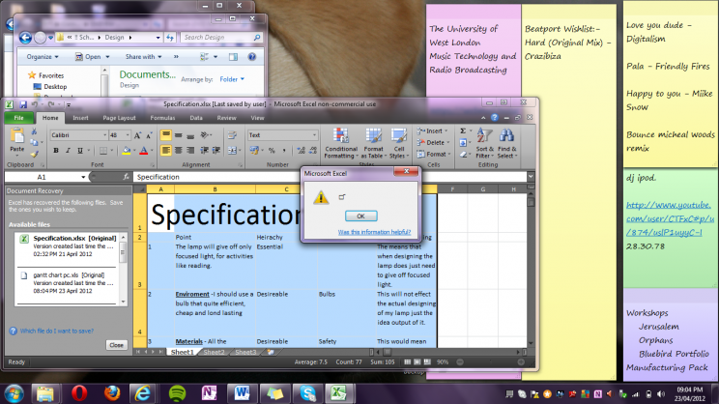Screen dimensions: 719x404
Task: Toggle Bold formatting
Action: pyautogui.click(x=56, y=151)
